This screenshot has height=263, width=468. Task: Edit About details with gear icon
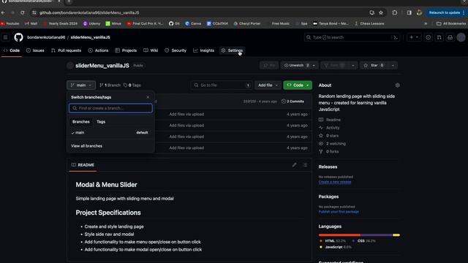click(397, 85)
